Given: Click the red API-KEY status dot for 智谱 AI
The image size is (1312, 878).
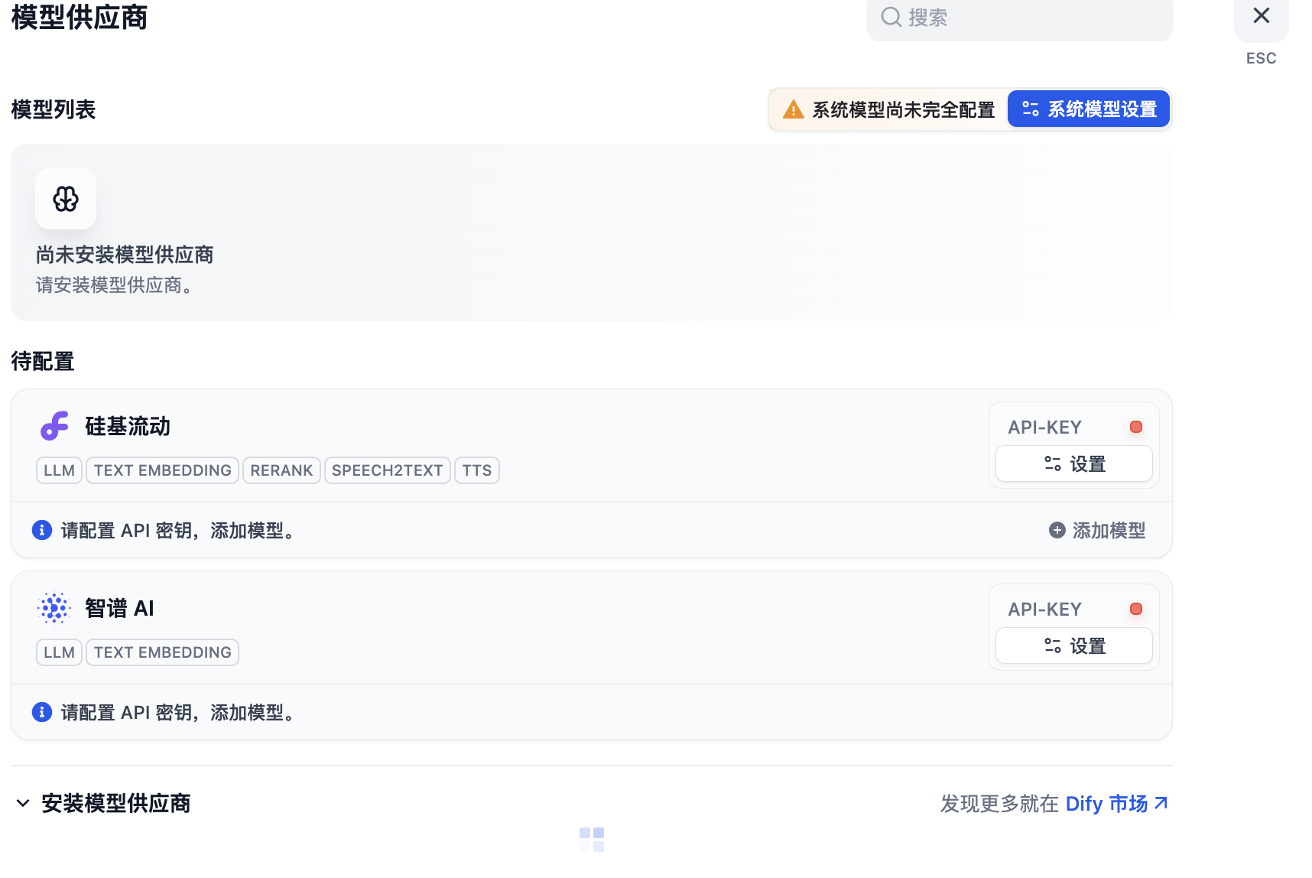Looking at the screenshot, I should (x=1136, y=609).
